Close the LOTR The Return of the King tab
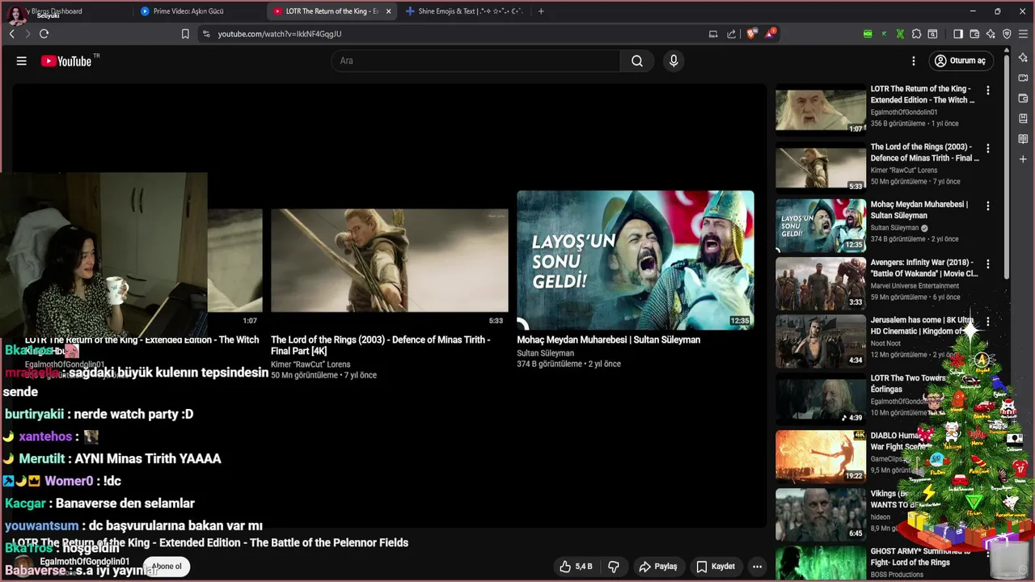 pyautogui.click(x=388, y=11)
